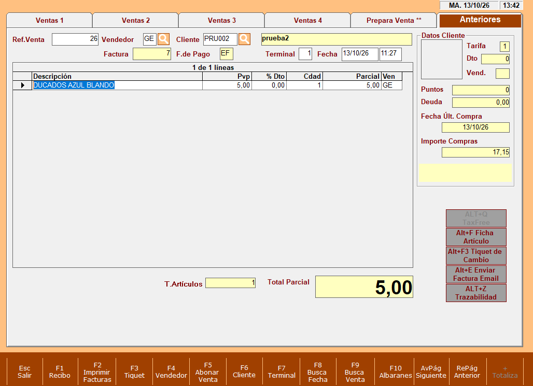Open the Cliente search magnifier
The width and height of the screenshot is (533, 386).
[x=244, y=39]
